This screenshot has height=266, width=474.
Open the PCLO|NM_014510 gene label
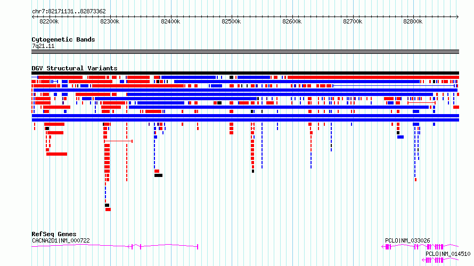coord(448,254)
